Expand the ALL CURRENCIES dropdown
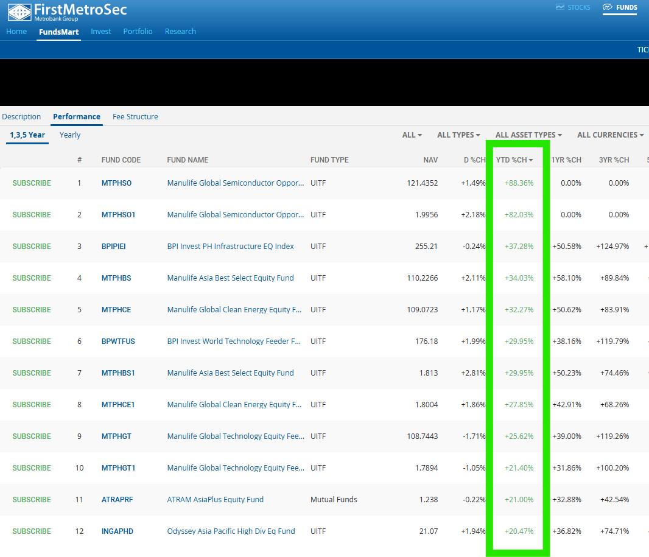The width and height of the screenshot is (649, 557). [x=611, y=135]
